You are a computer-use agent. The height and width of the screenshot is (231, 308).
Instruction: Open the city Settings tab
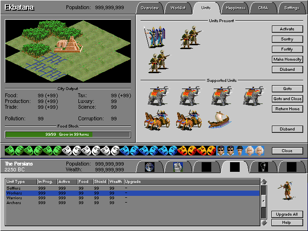(x=292, y=8)
